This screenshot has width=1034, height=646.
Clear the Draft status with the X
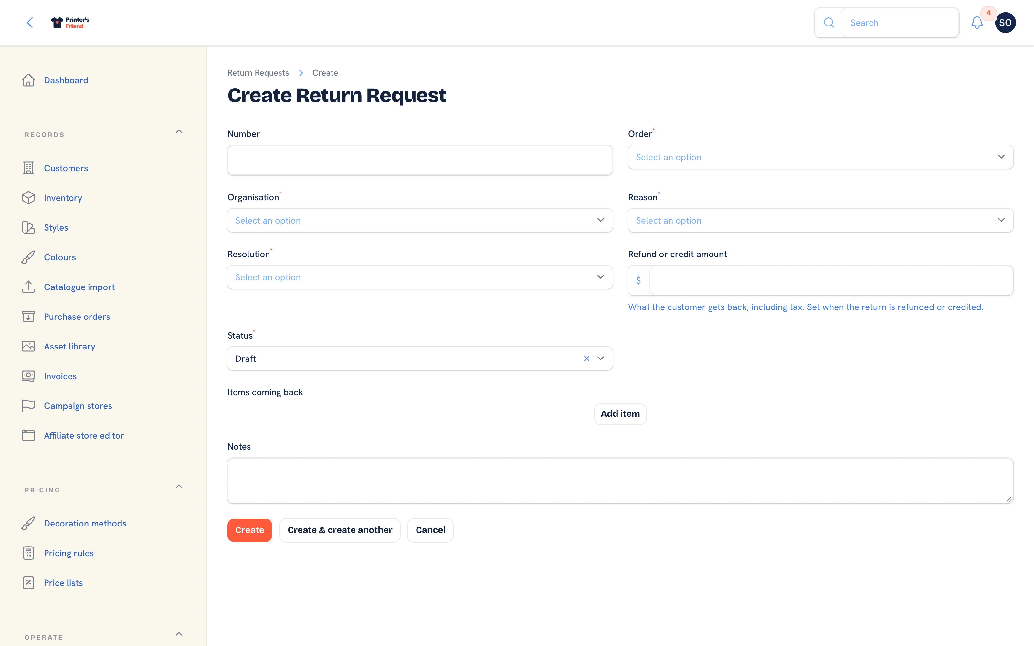[587, 359]
